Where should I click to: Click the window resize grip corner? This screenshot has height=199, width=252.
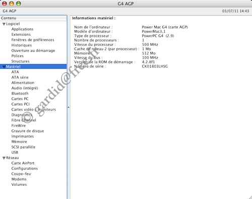click(x=250, y=197)
